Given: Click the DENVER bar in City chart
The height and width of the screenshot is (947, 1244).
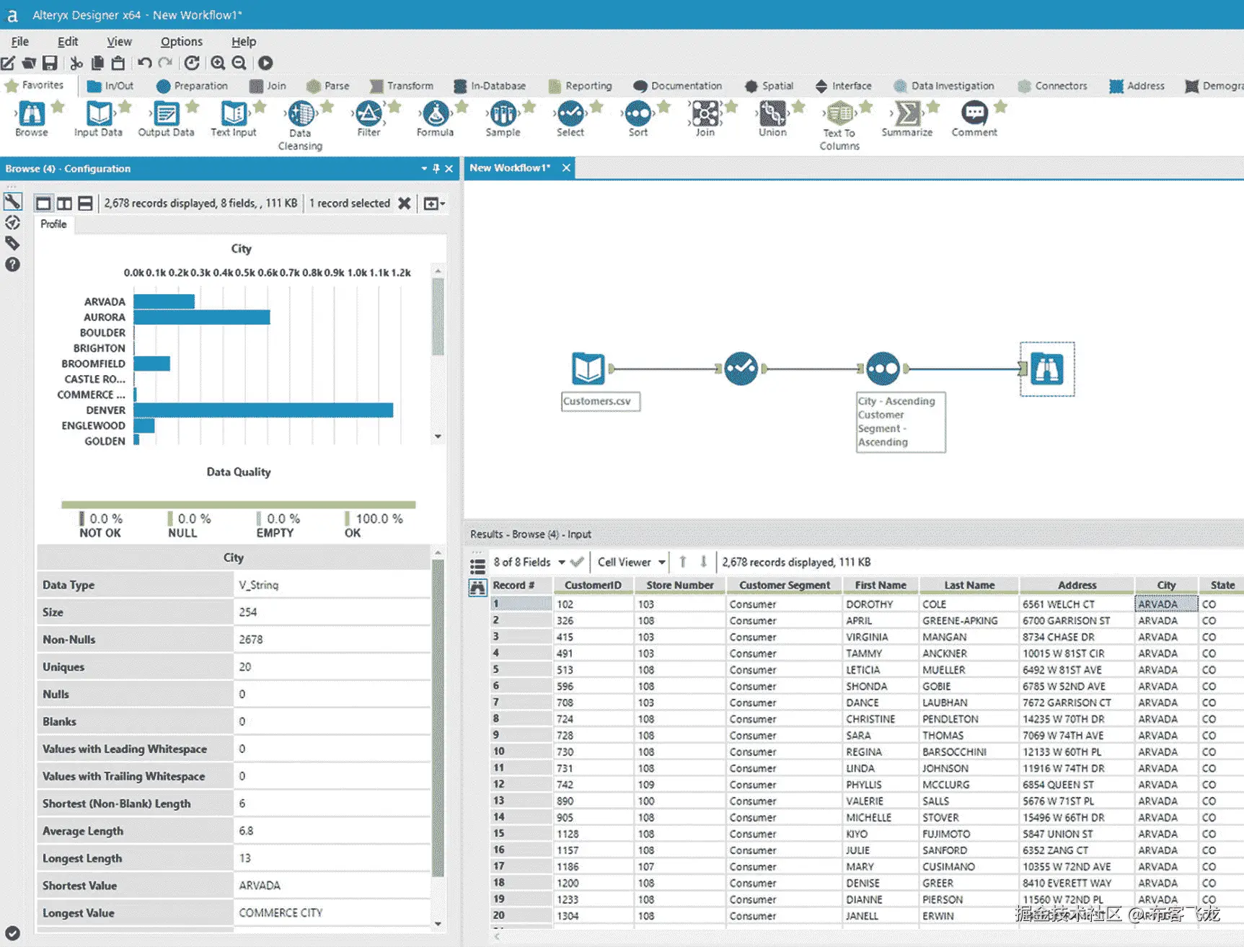Looking at the screenshot, I should tap(263, 410).
